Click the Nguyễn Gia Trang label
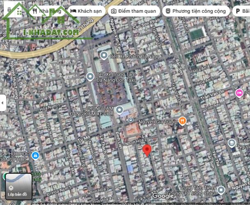This screenshot has width=250, height=205. (157, 122)
